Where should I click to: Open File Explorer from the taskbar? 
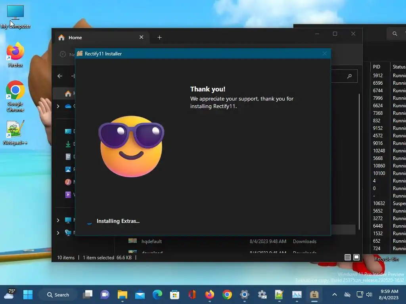pyautogui.click(x=122, y=294)
